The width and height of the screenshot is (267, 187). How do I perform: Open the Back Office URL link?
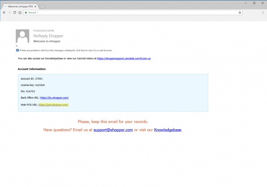[54, 97]
